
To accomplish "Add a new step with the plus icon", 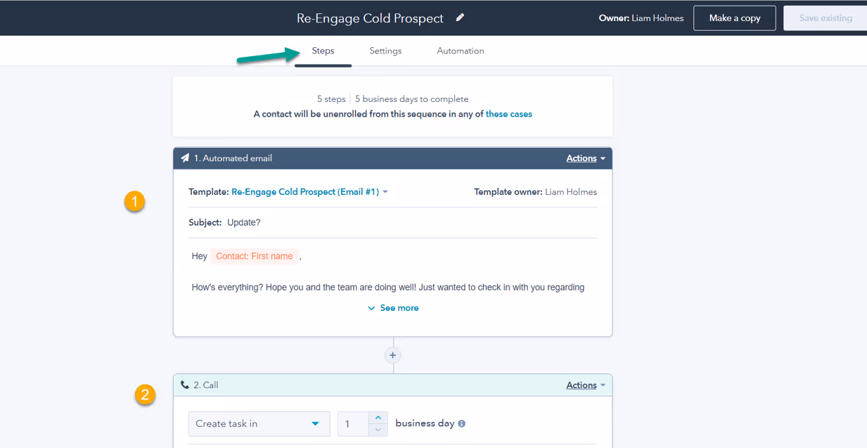I will pyautogui.click(x=392, y=355).
